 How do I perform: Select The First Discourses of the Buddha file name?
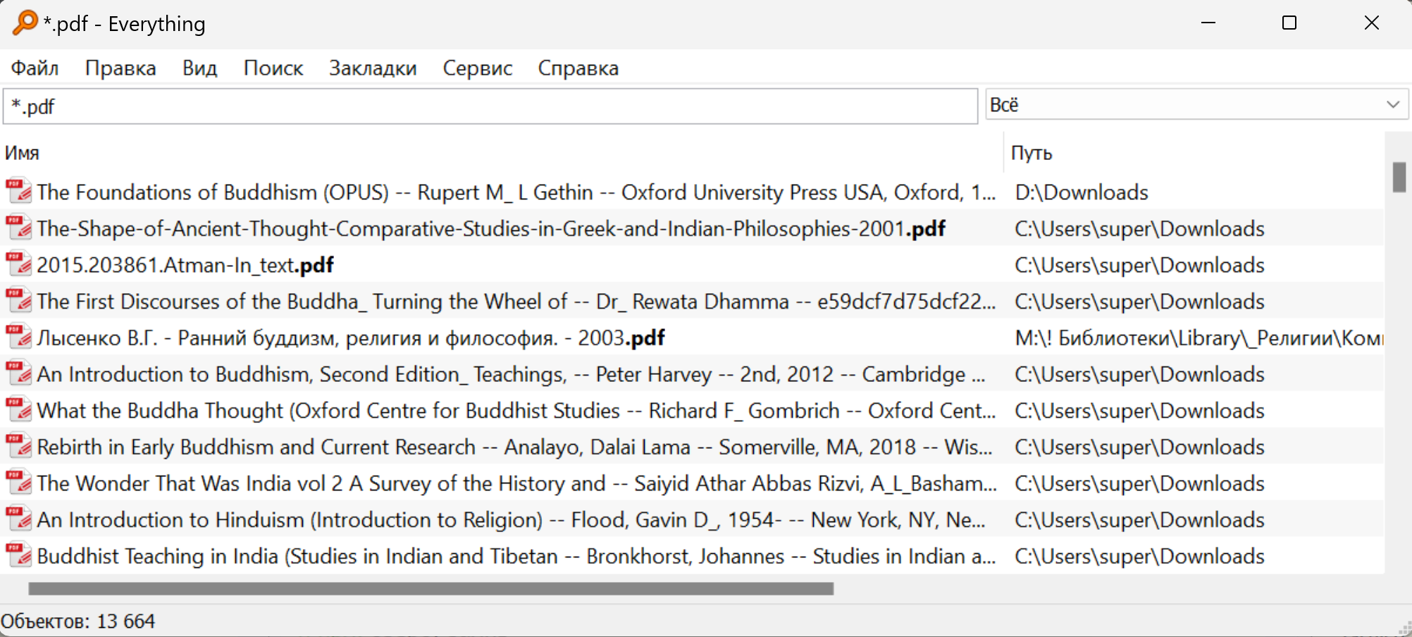tap(516, 302)
